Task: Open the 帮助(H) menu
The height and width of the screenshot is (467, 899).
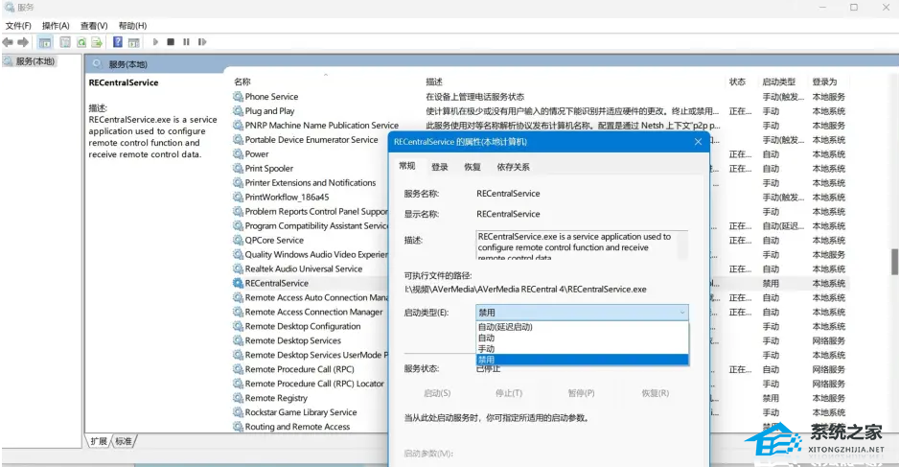Action: pyautogui.click(x=132, y=26)
